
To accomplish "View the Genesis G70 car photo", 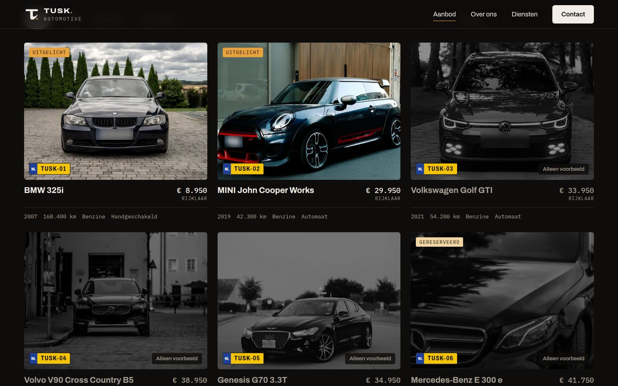I will coord(309,300).
